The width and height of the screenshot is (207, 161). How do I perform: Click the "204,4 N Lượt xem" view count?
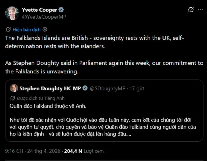tap(83, 151)
